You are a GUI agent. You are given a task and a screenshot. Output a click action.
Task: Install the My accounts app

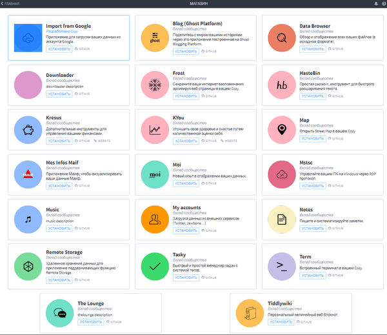186,230
